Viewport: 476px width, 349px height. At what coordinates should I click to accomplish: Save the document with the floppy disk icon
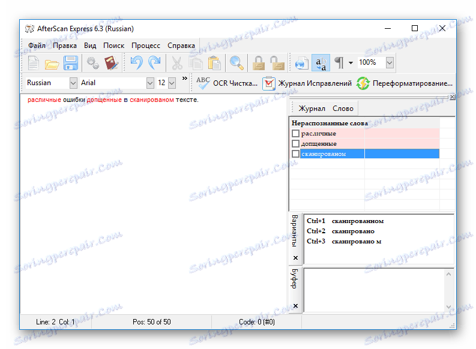click(71, 63)
